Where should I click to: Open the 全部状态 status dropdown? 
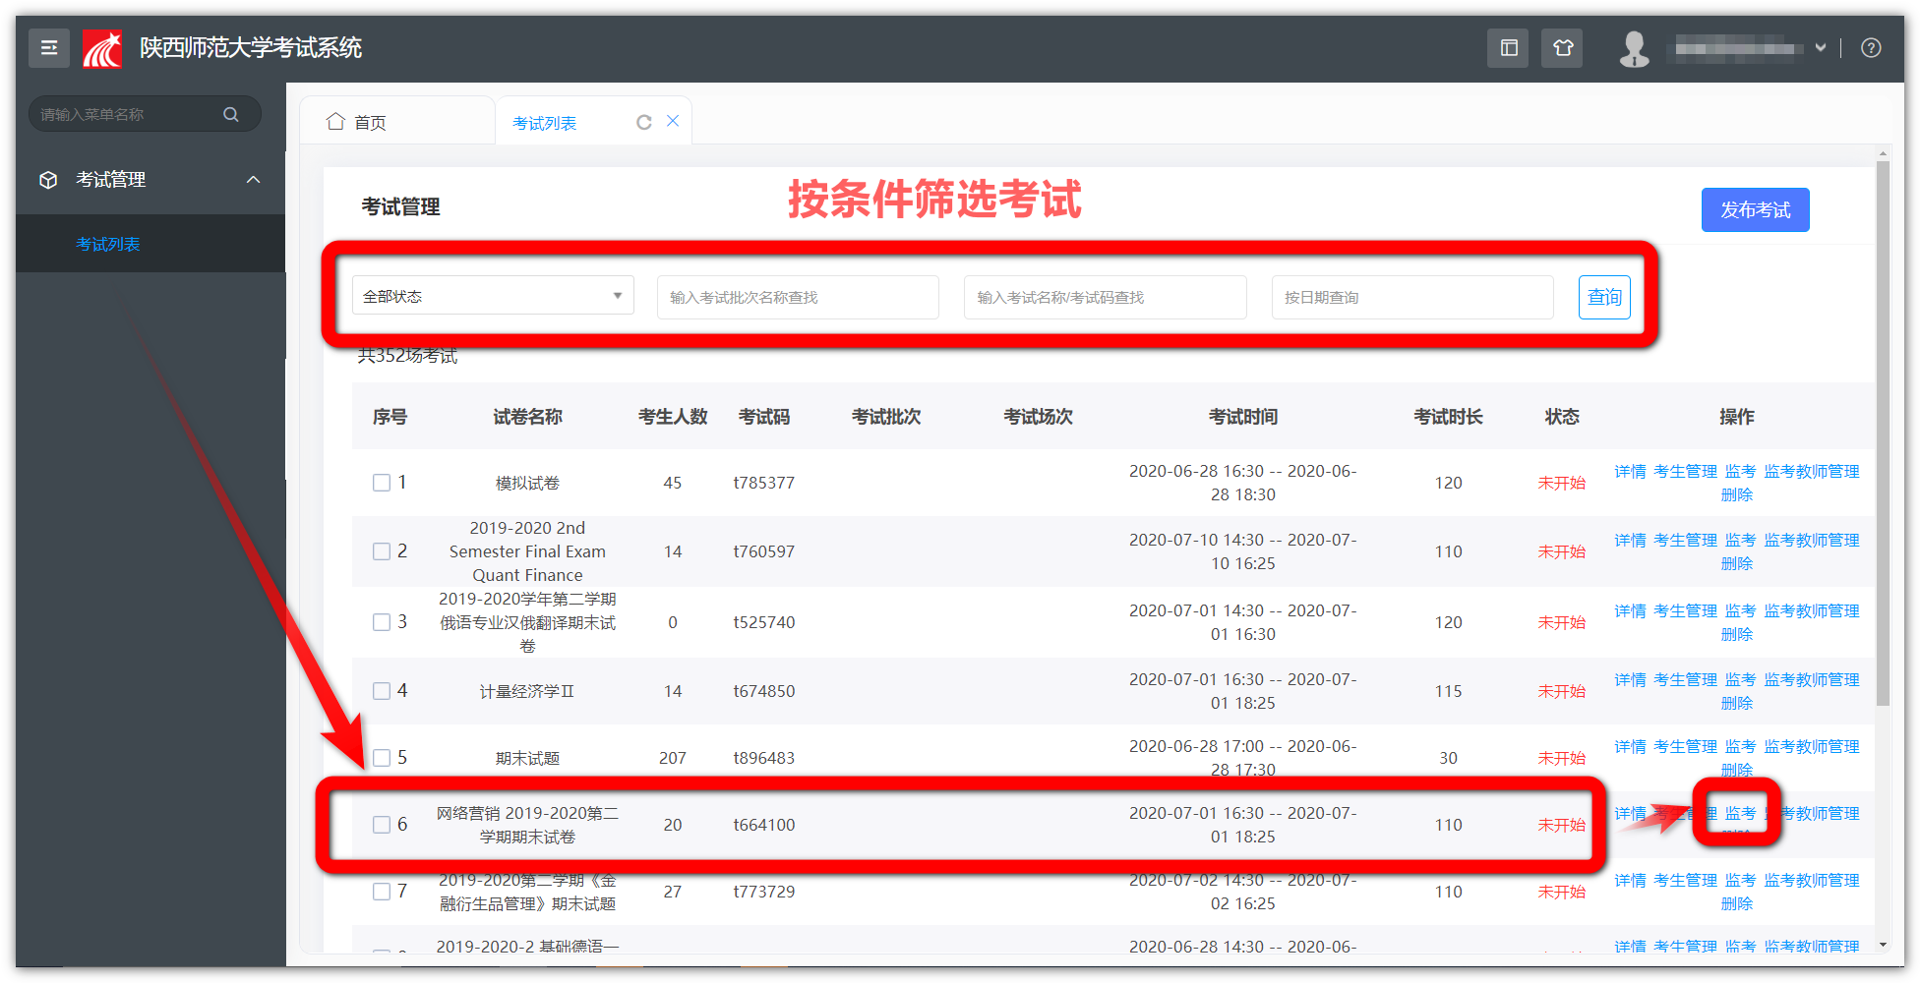point(493,296)
